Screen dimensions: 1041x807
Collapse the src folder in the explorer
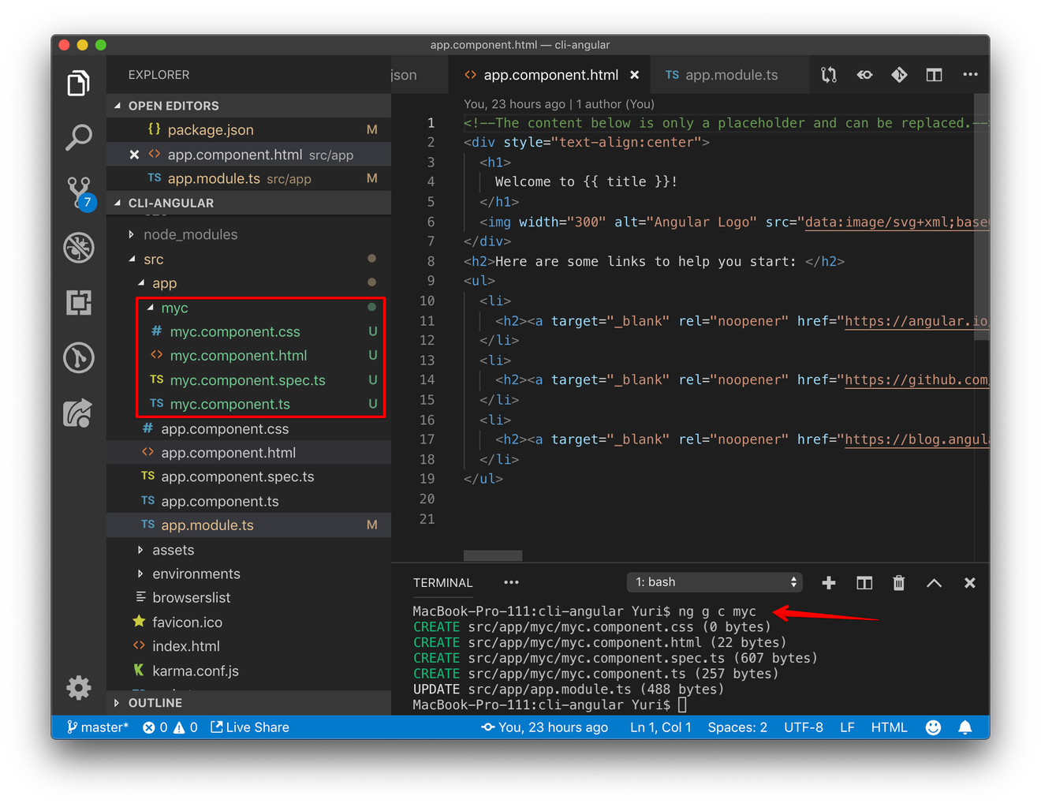coord(154,259)
